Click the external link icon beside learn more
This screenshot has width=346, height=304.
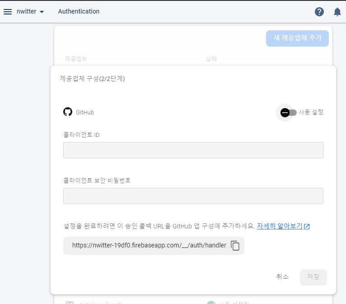tap(307, 226)
